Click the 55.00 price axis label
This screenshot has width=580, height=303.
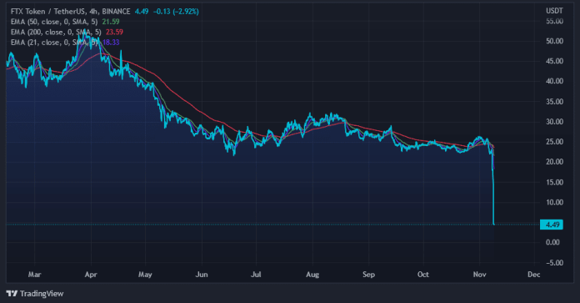pyautogui.click(x=554, y=21)
